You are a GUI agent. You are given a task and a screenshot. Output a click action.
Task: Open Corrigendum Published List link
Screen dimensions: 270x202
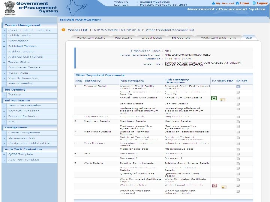point(29,143)
